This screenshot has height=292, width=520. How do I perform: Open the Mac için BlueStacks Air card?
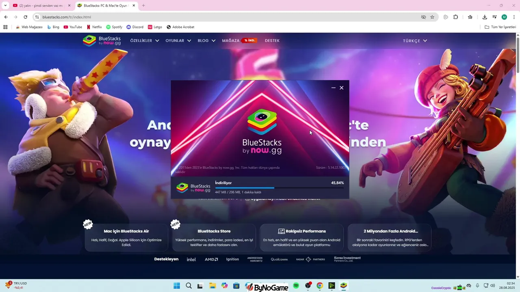(x=126, y=238)
